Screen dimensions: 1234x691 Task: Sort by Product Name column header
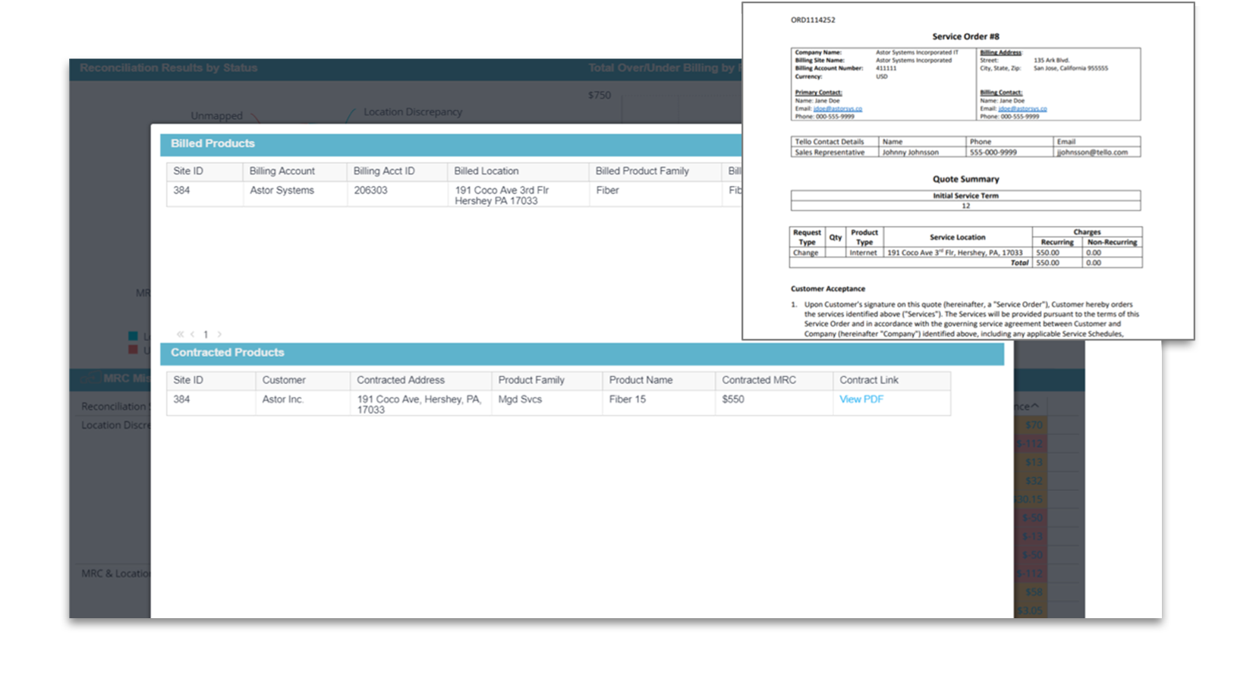(x=659, y=380)
